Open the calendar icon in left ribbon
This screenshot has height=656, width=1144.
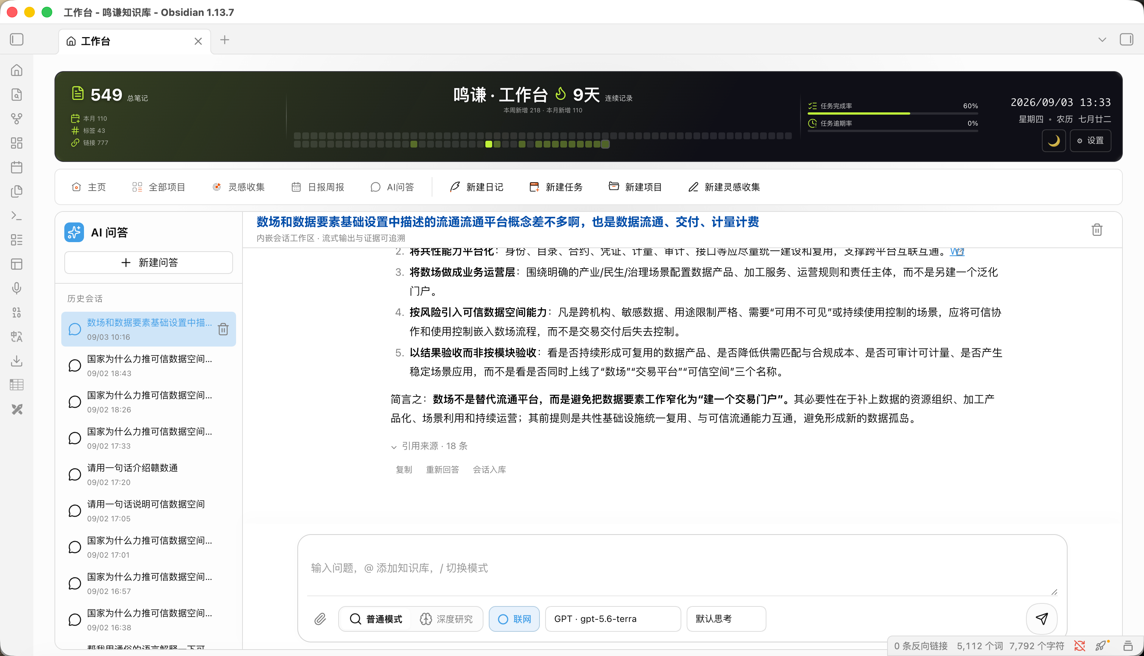(17, 167)
